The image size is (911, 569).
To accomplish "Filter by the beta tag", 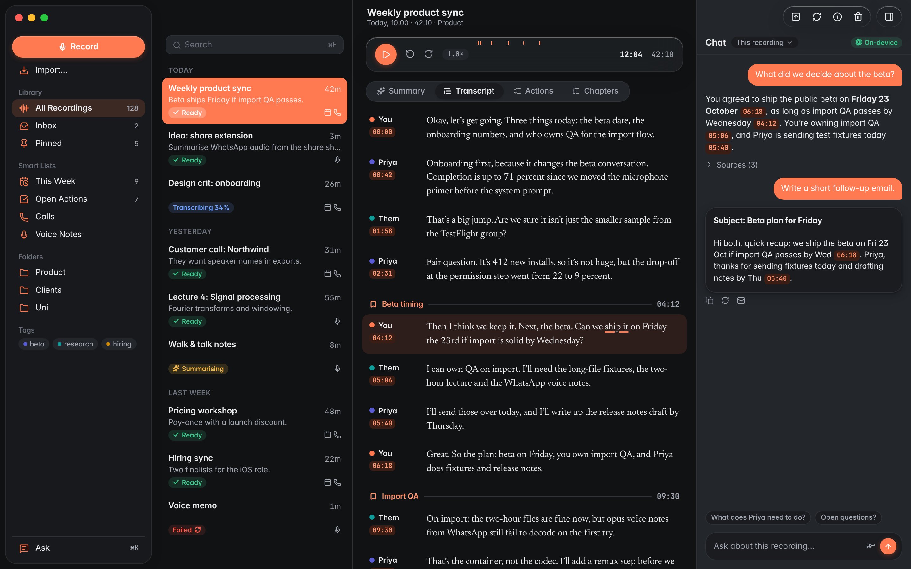I will tap(34, 344).
